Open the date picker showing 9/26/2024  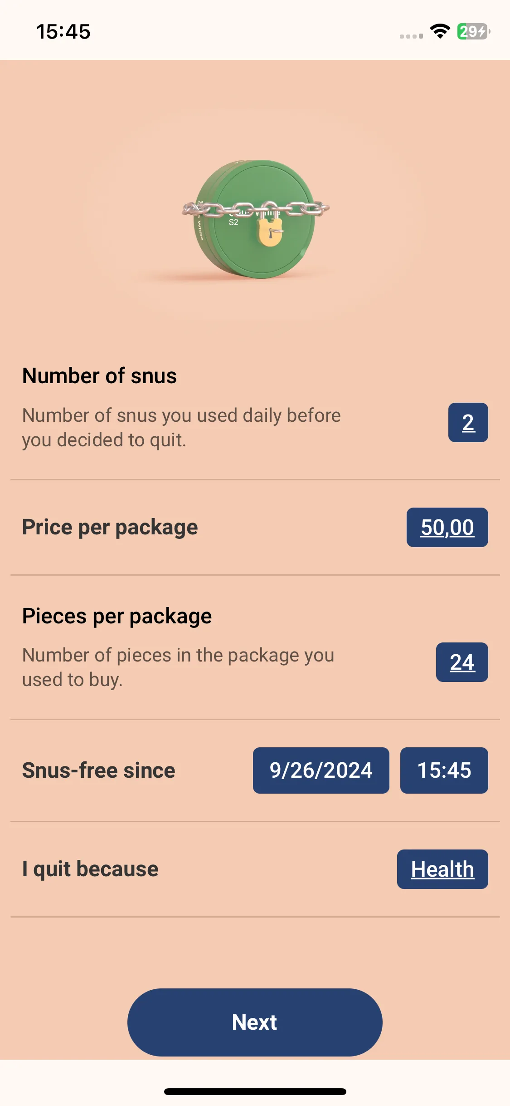pos(321,770)
